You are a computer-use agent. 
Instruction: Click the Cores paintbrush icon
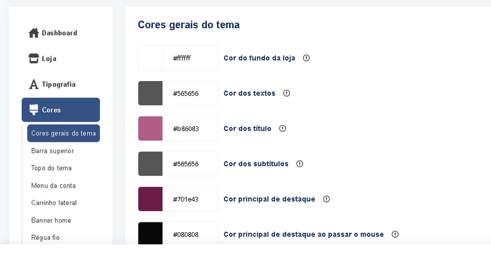tap(34, 110)
